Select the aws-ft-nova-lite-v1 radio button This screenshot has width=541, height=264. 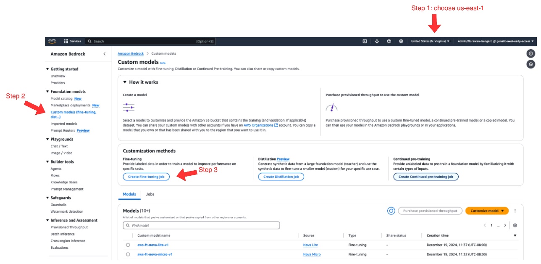pos(128,245)
